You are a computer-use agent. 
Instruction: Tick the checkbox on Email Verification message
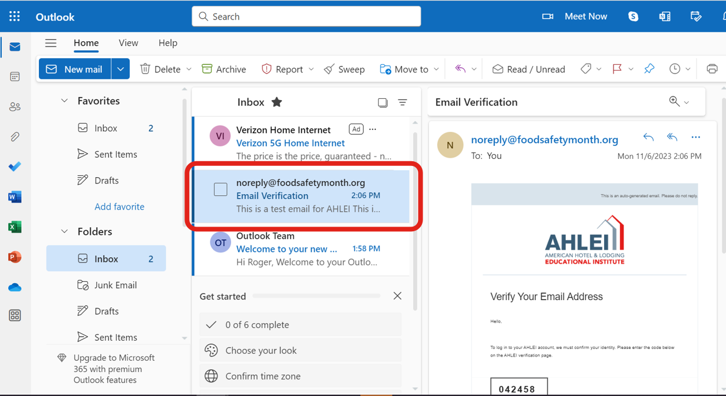tap(220, 189)
